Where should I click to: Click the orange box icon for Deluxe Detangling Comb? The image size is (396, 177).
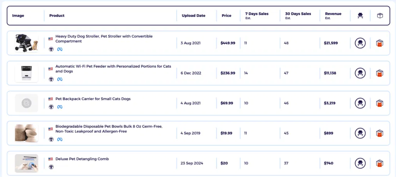(x=379, y=163)
